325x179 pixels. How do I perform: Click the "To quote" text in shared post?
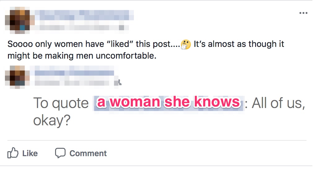[61, 103]
